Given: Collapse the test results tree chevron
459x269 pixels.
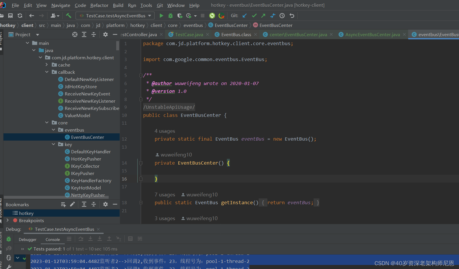Looking at the screenshot, I should coord(18,258).
